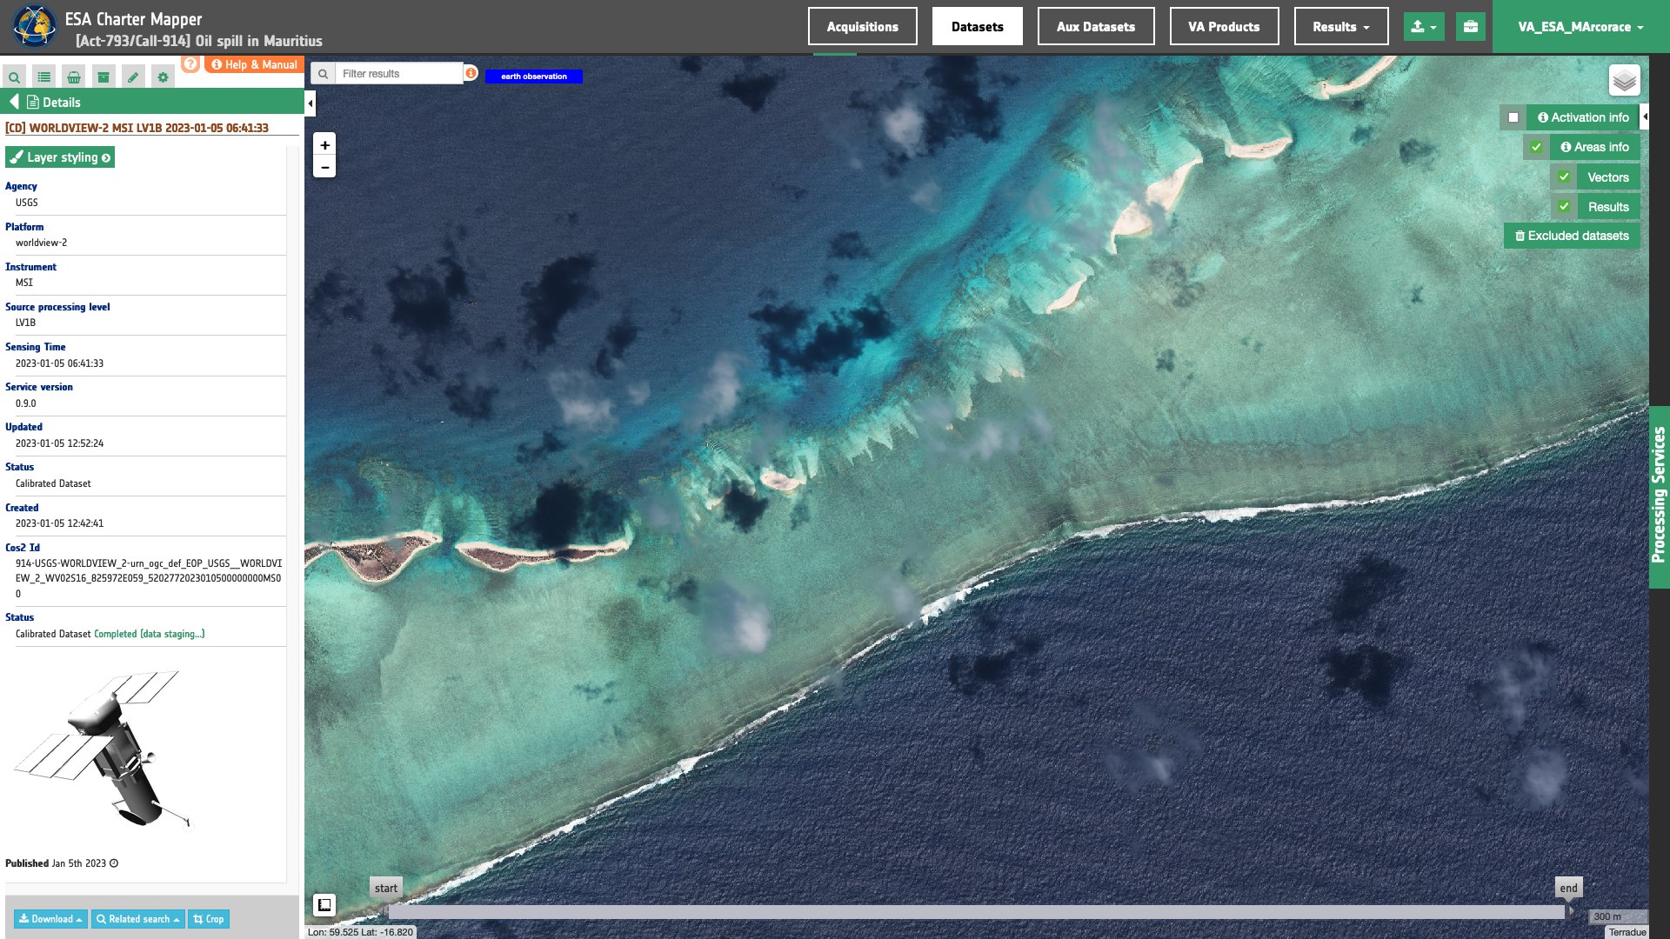The width and height of the screenshot is (1670, 939).
Task: Zoom out on the map
Action: (x=324, y=167)
